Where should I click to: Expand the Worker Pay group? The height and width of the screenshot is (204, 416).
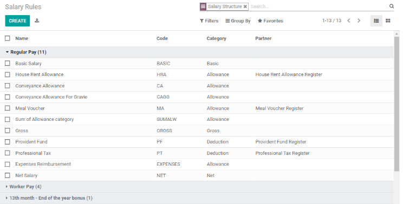click(x=23, y=187)
